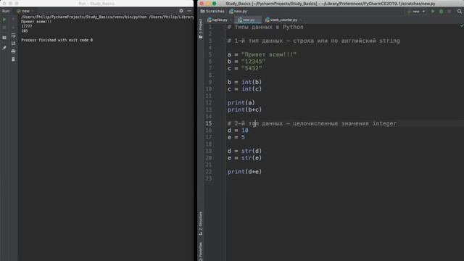464x261 pixels.
Task: Click the value 5 on line 17
Action: coord(243,137)
